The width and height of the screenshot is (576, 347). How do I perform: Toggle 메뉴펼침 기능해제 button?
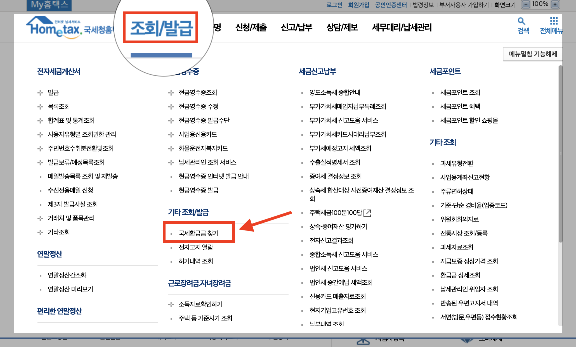point(533,54)
